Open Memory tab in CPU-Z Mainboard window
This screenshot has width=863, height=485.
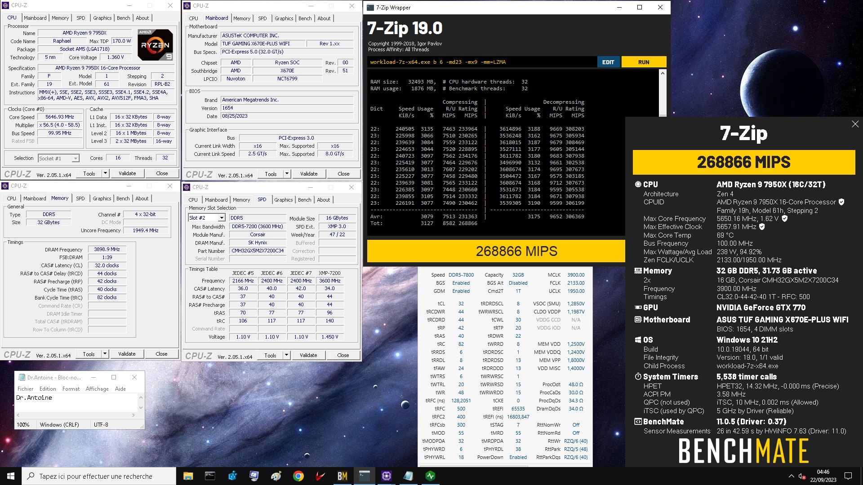tap(242, 18)
